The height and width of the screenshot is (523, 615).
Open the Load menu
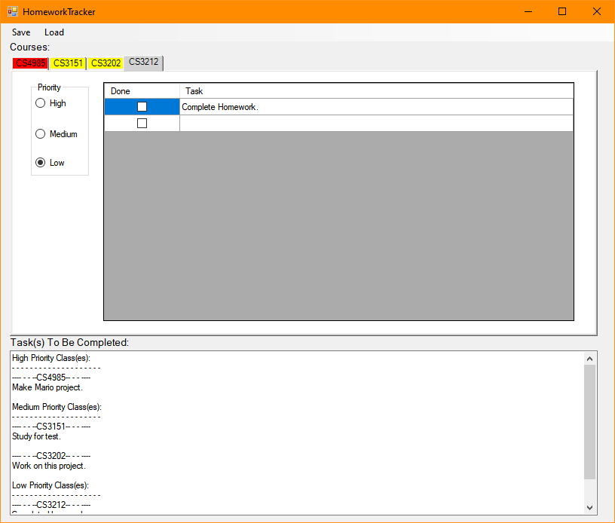coord(54,32)
